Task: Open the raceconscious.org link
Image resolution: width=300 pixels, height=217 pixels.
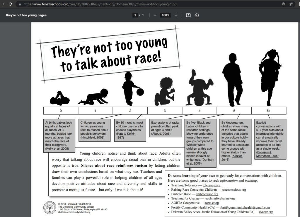Action: click(x=233, y=189)
